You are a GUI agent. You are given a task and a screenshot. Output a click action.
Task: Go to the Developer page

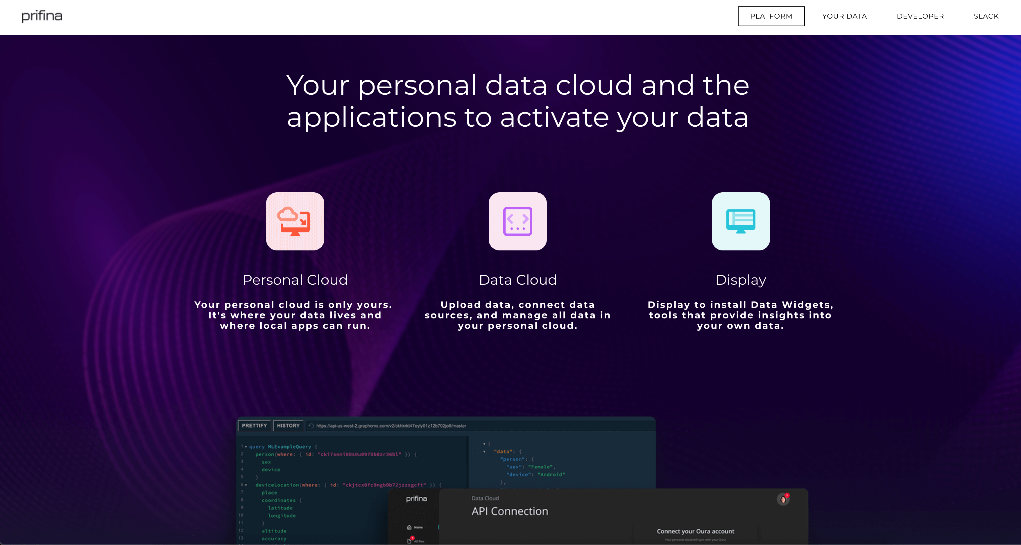[920, 16]
